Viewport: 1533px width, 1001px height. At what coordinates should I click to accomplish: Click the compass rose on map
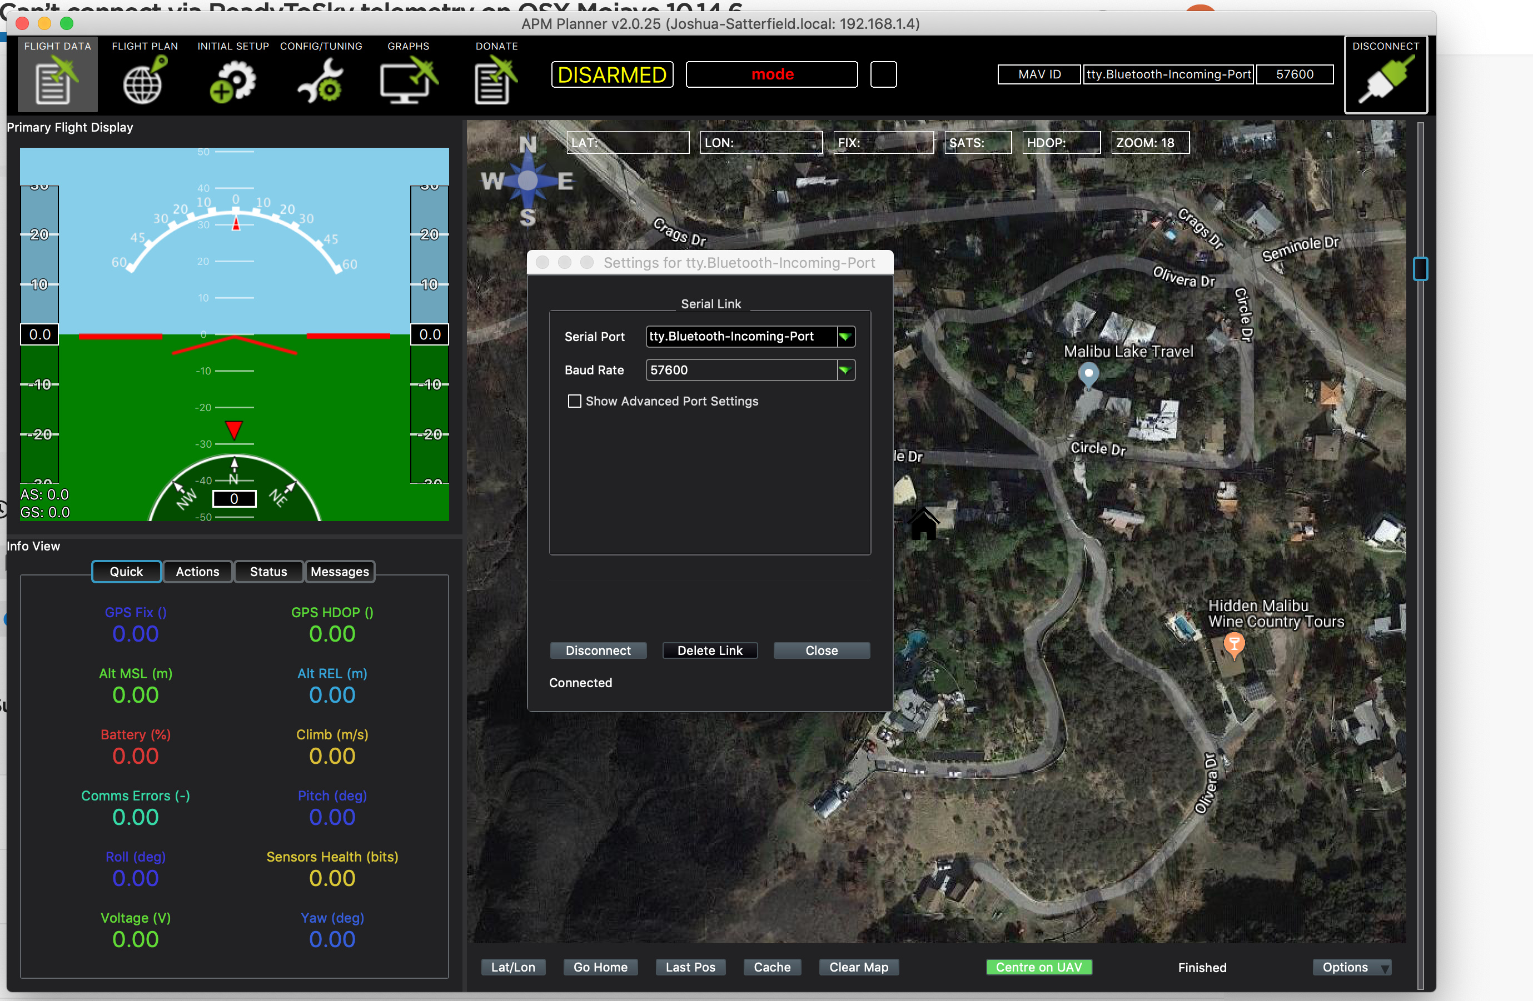527,181
